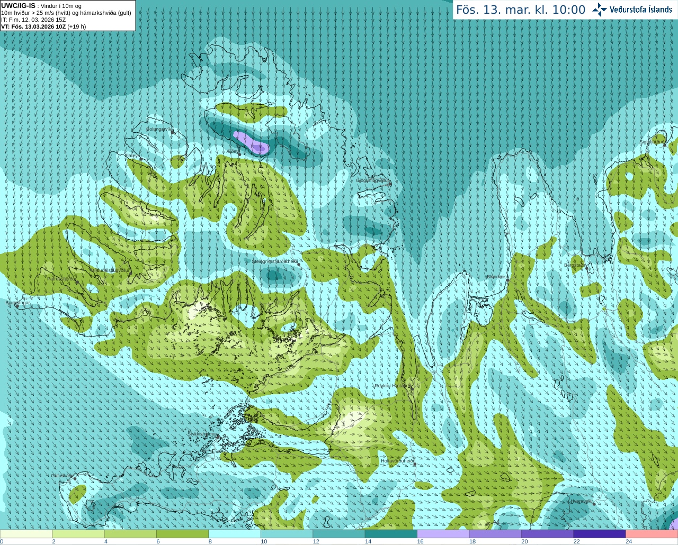
Task: Click the light purple 16–18 m/s legend swatch
Action: pyautogui.click(x=443, y=534)
